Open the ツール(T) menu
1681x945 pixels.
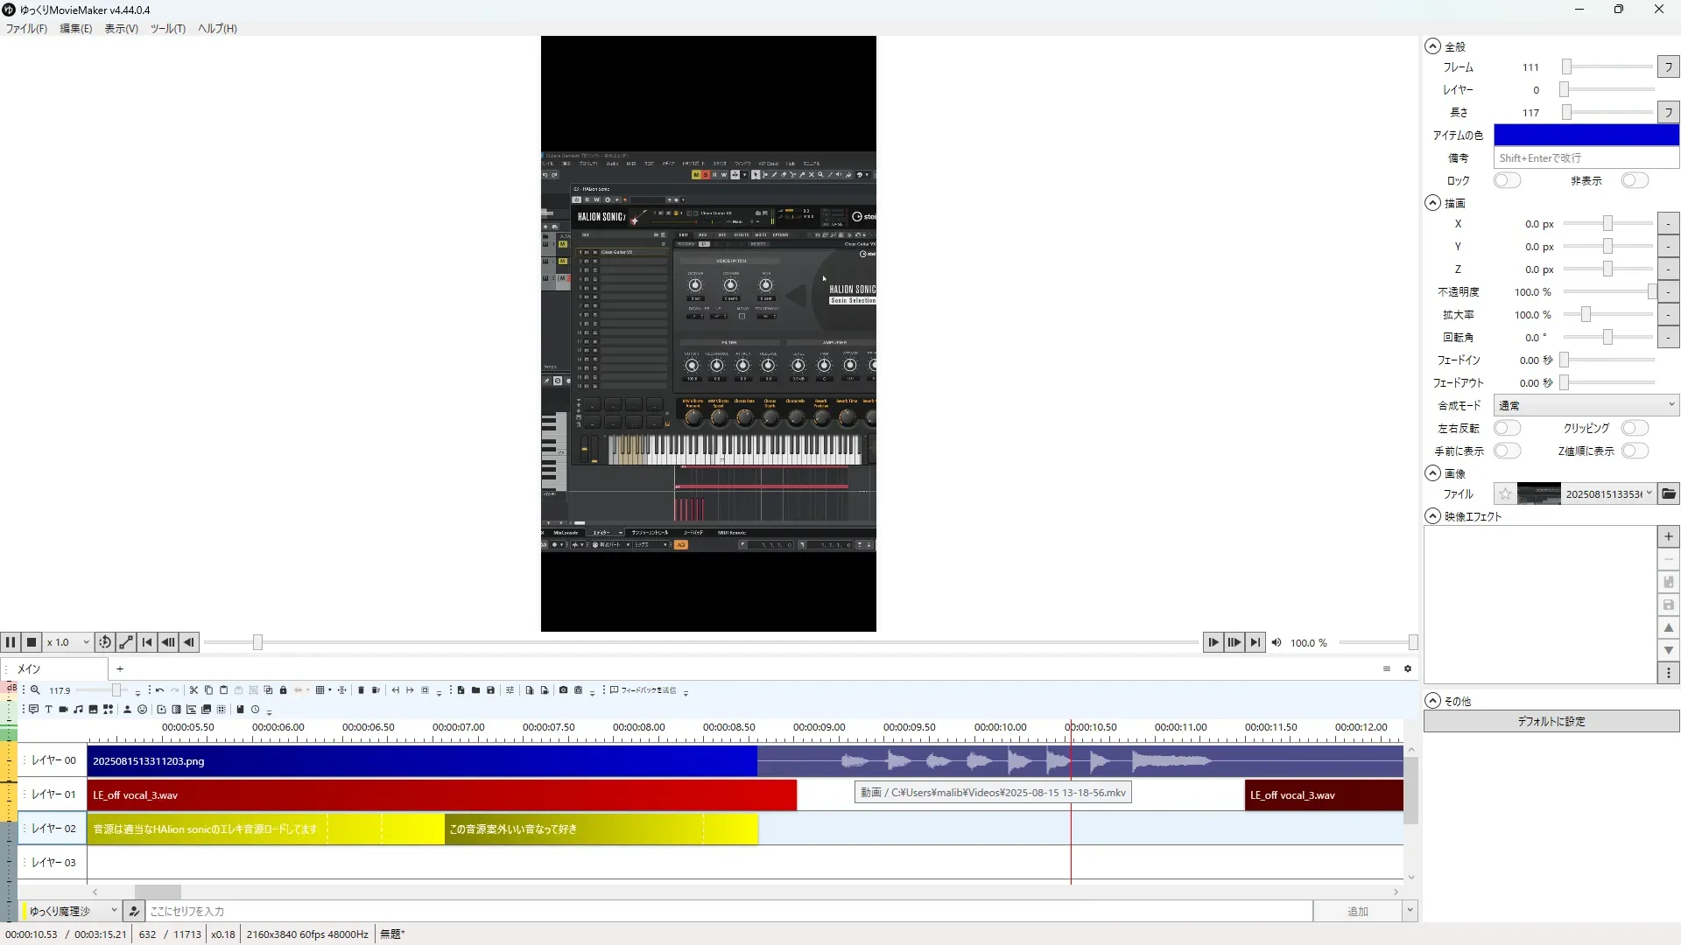tap(167, 29)
